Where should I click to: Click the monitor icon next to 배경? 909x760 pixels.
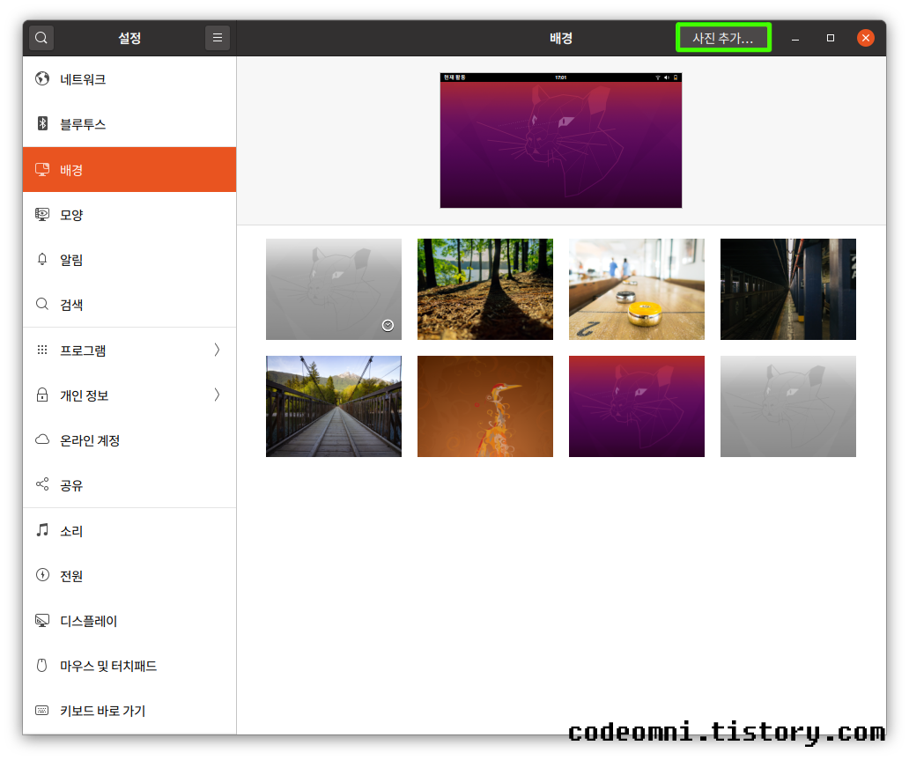click(x=42, y=169)
